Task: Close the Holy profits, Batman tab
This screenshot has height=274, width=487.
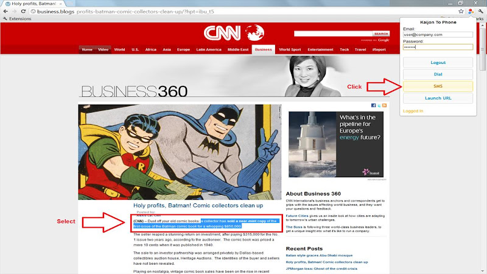Action: (x=60, y=4)
